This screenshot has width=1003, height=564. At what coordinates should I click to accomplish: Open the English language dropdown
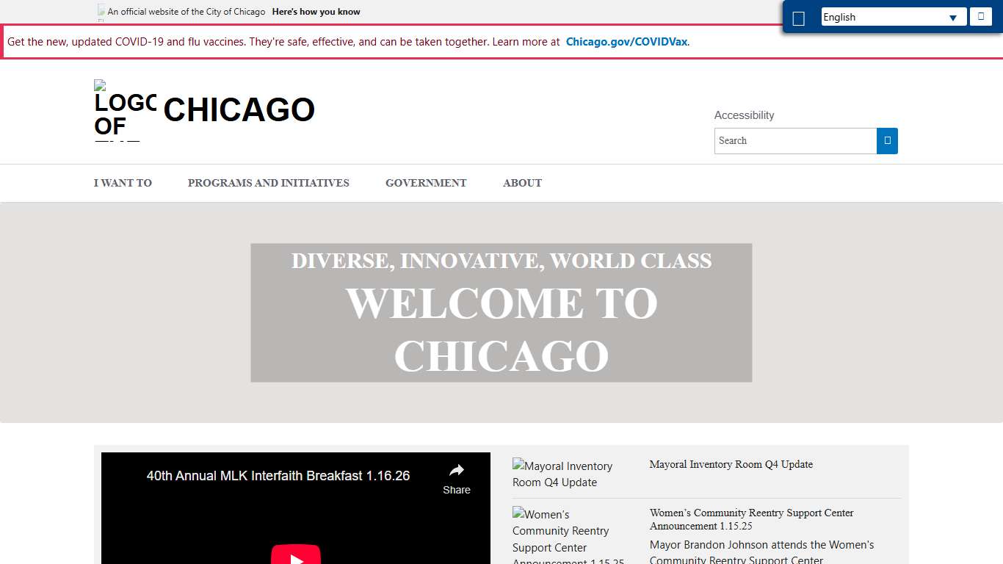[893, 16]
